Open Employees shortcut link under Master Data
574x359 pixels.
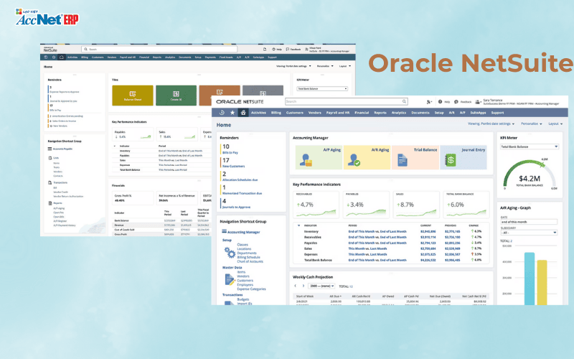click(x=245, y=284)
